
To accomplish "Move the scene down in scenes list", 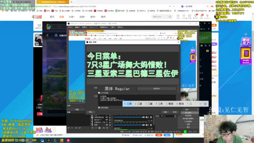I will point(80,128).
